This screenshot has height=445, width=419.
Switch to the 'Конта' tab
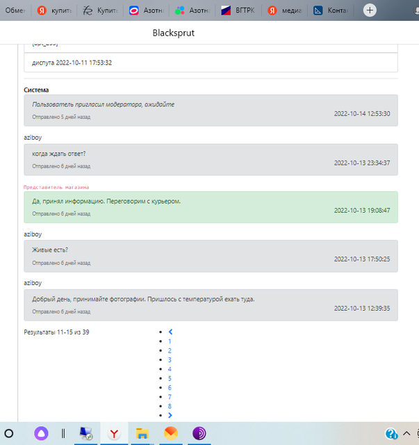pos(330,10)
